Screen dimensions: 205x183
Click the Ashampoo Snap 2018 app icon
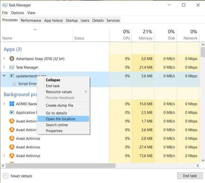pos(12,59)
